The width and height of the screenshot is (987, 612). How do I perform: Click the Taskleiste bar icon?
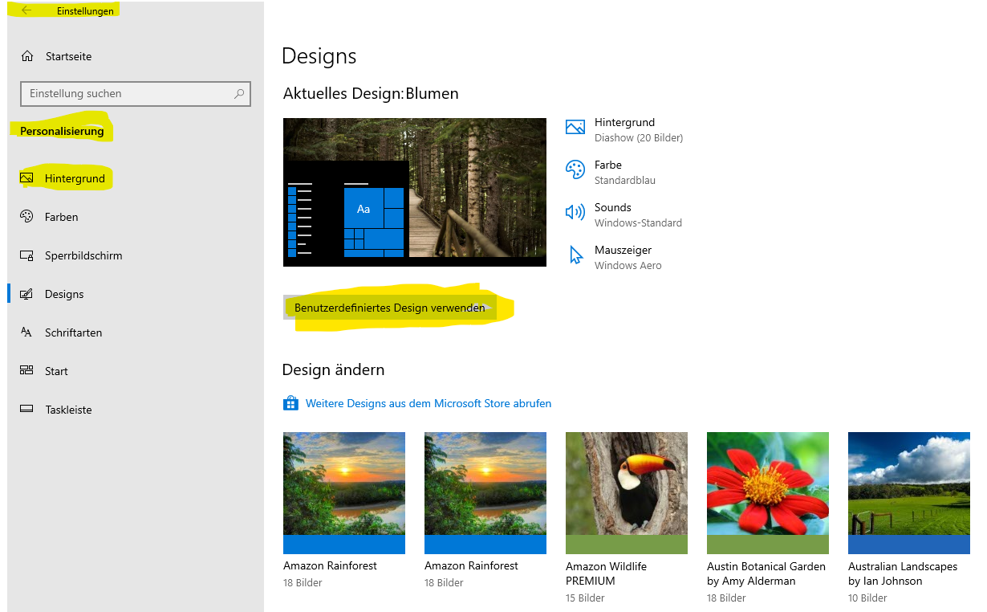click(x=26, y=410)
